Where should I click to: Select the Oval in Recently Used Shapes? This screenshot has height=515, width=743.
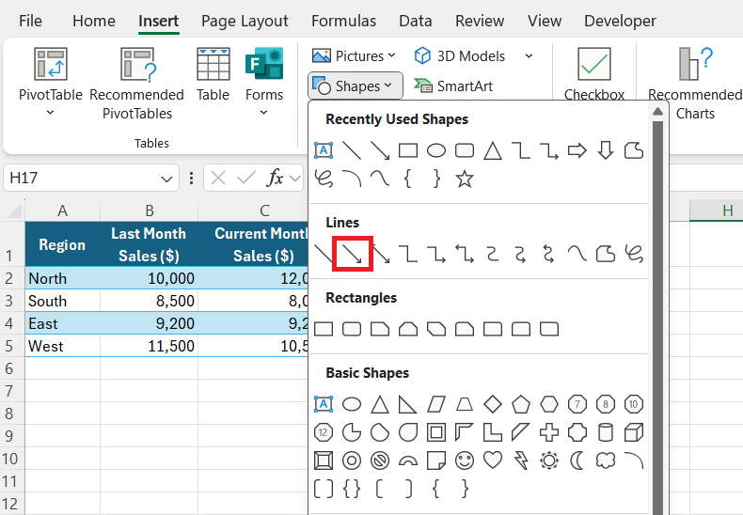click(x=436, y=151)
